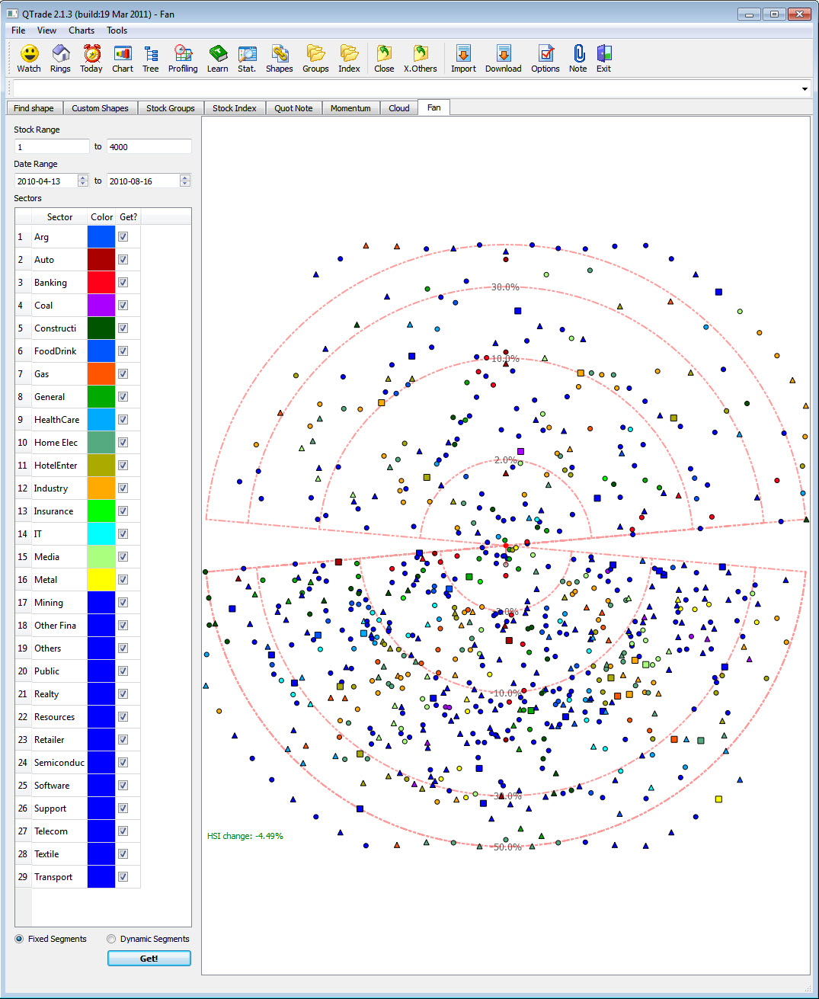
Task: Switch to the Momentum tab
Action: pos(350,107)
